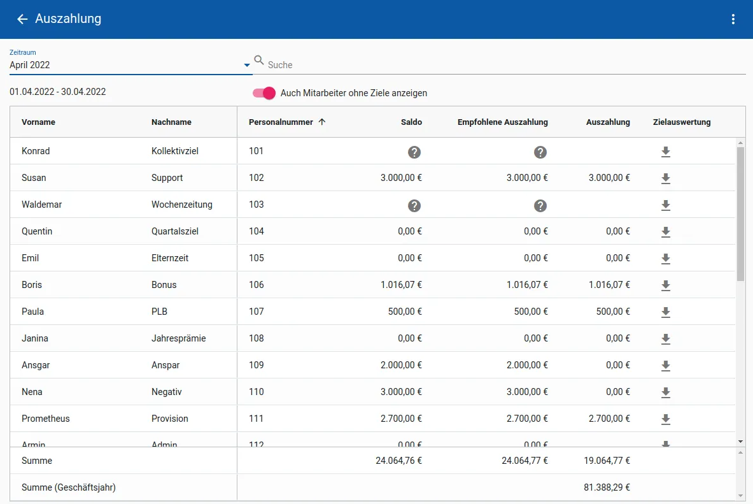Click the Zeitraum dropdown arrow

coord(247,65)
